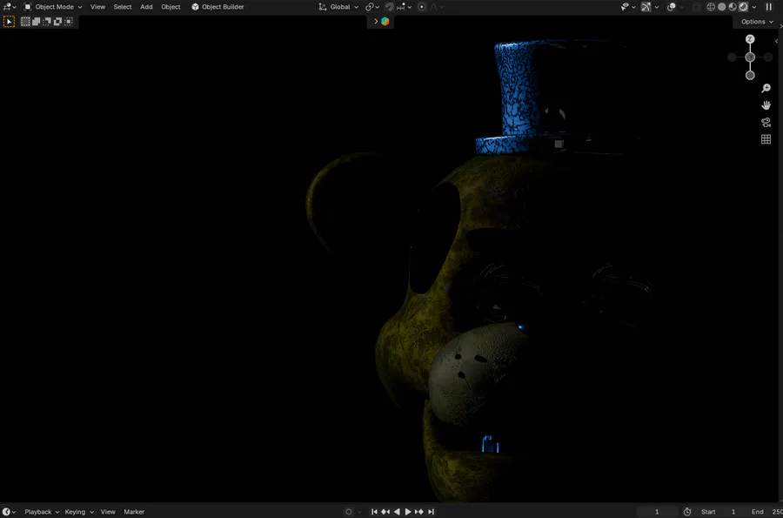Open the editor type selector in the viewport header
783x518 pixels.
pyautogui.click(x=10, y=6)
